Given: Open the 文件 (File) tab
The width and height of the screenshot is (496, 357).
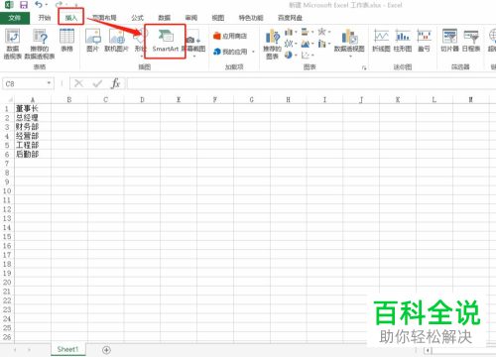Looking at the screenshot, I should [x=15, y=18].
